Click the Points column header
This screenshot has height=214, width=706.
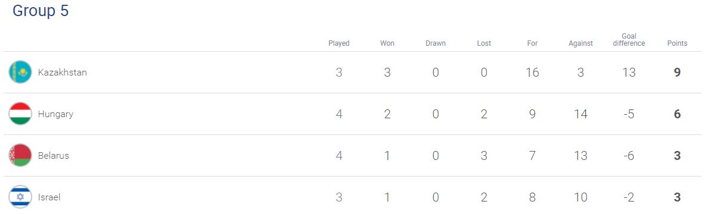pyautogui.click(x=677, y=43)
